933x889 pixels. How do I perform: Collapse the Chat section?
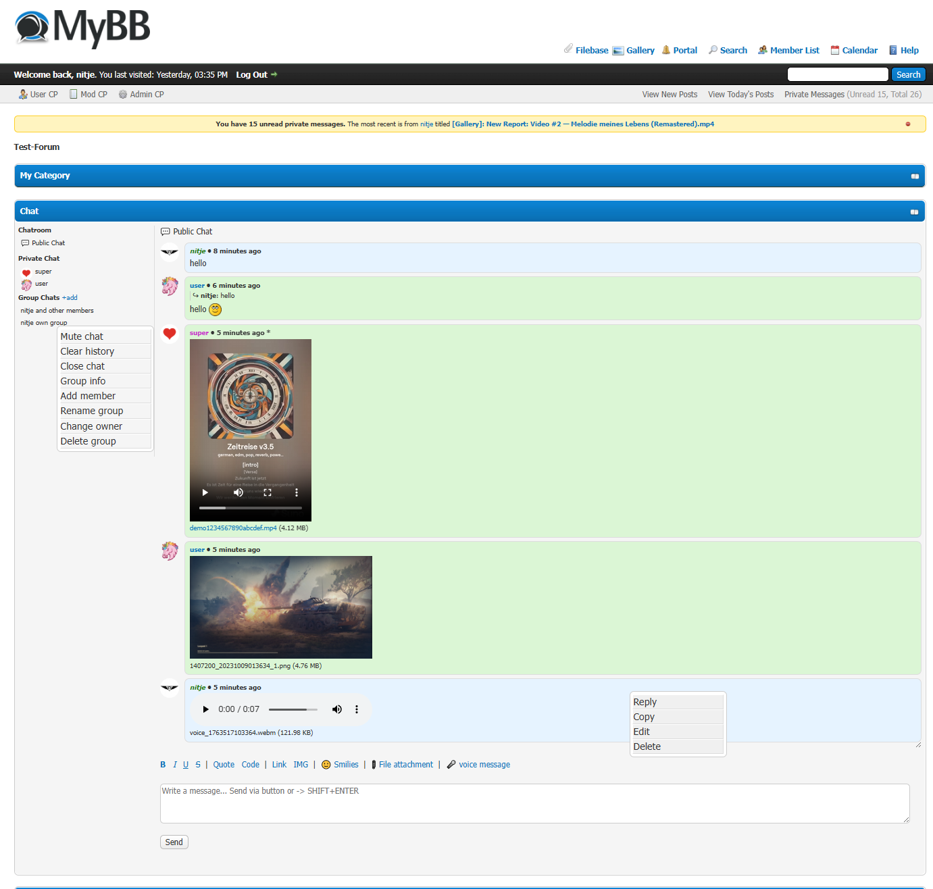[x=914, y=212]
